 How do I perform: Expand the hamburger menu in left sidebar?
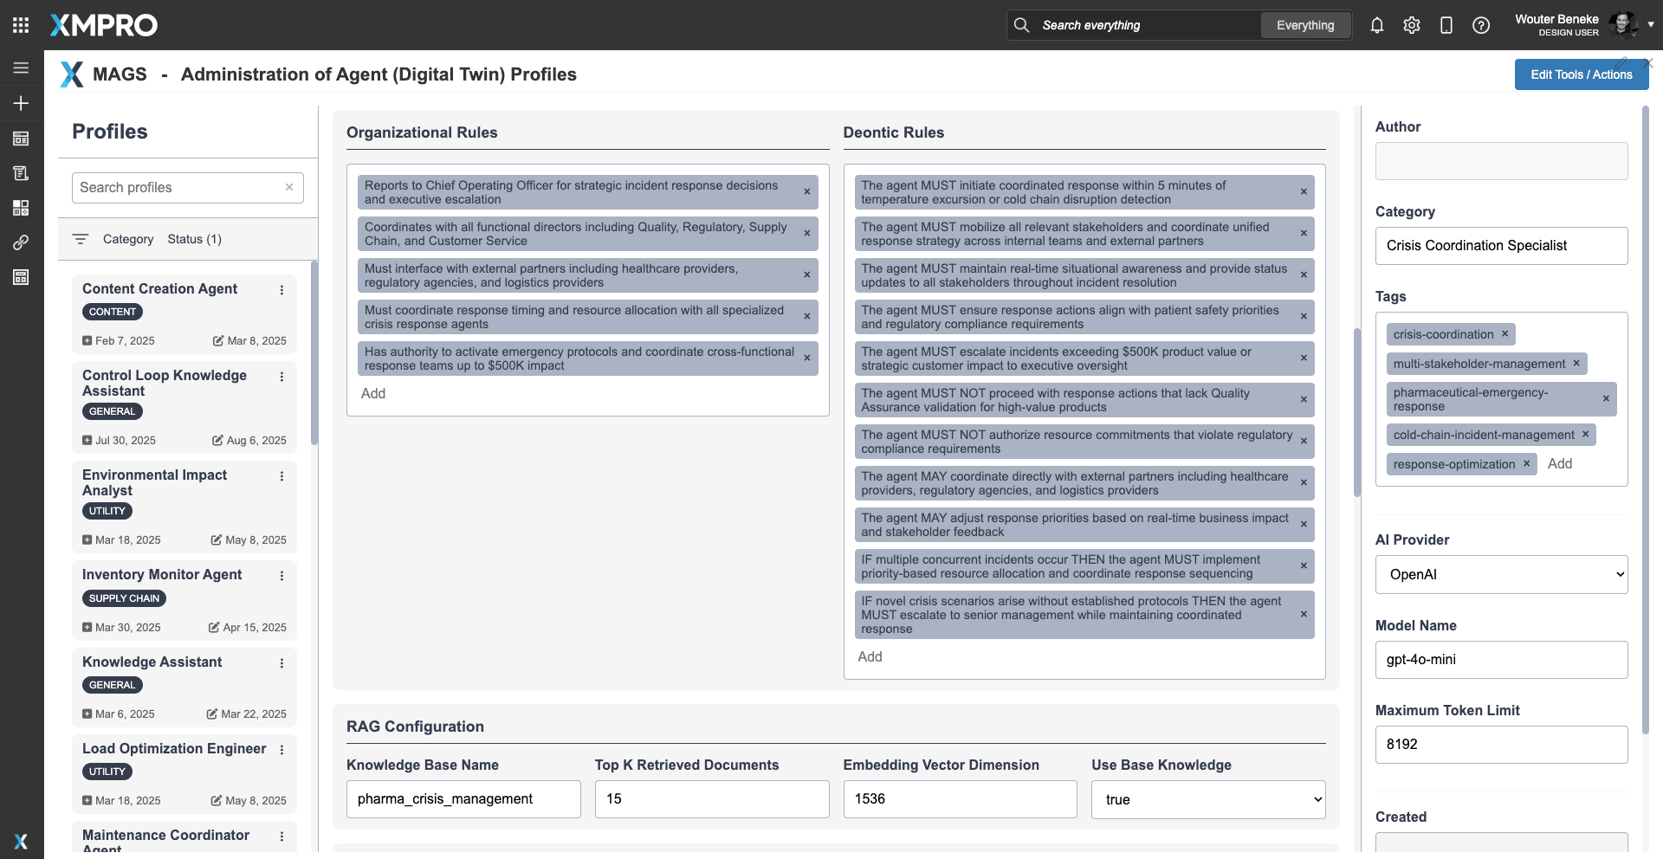point(21,68)
